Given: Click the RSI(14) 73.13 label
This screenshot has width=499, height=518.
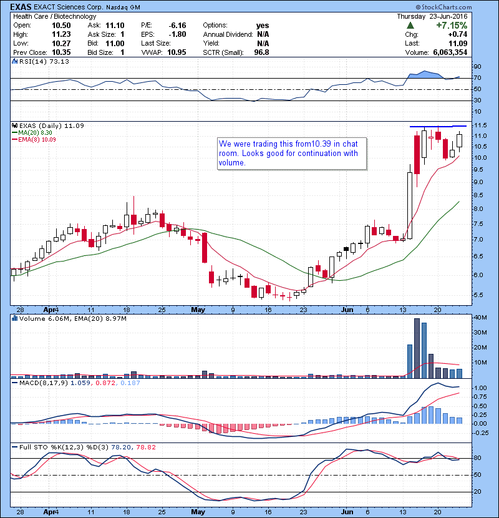Looking at the screenshot, I should point(44,61).
